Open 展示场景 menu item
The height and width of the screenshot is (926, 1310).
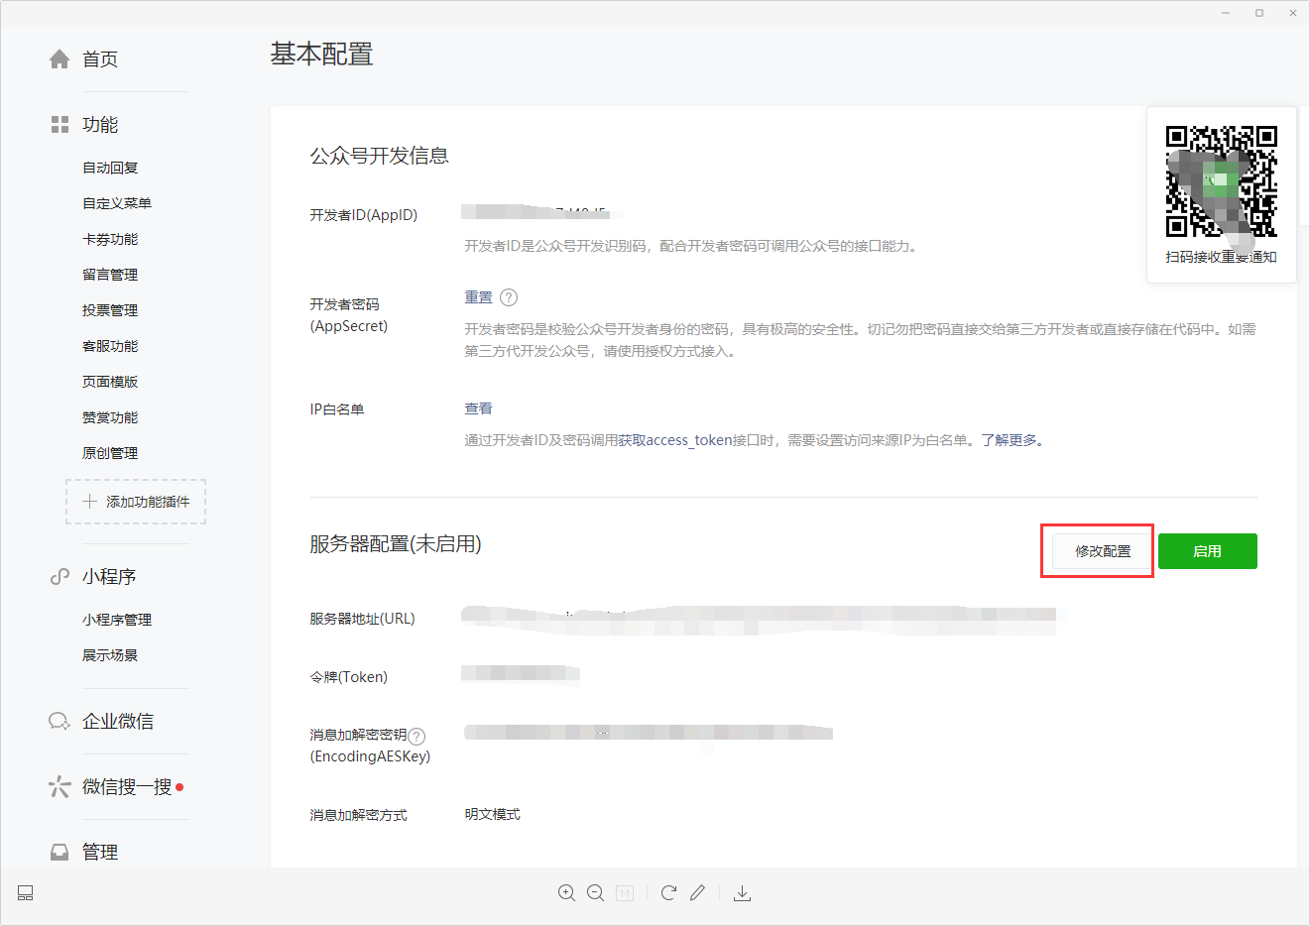coord(110,655)
